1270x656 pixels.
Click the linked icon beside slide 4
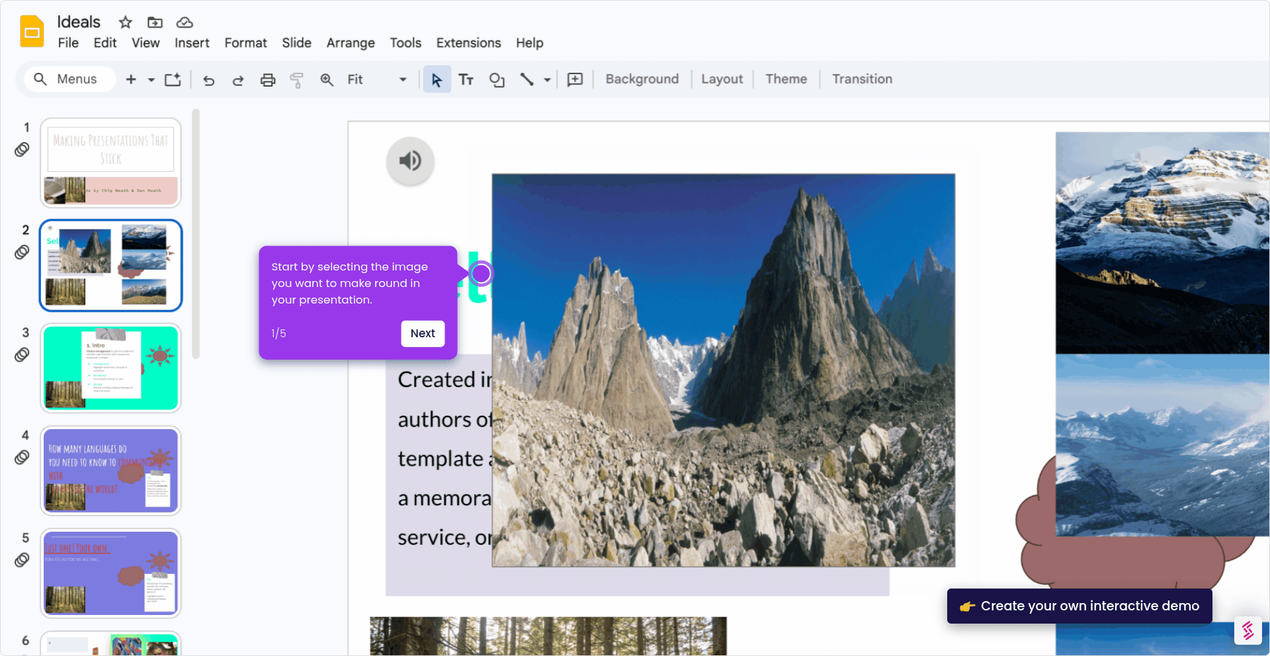click(22, 457)
